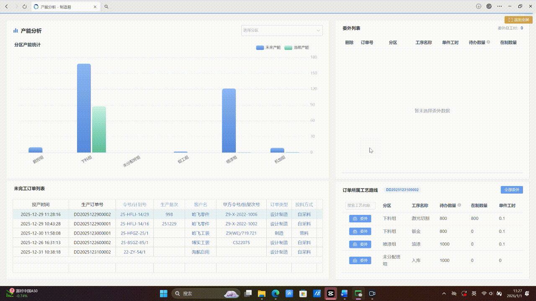
Task: Click 退出全屏 to exit fullscreen
Action: click(x=518, y=20)
